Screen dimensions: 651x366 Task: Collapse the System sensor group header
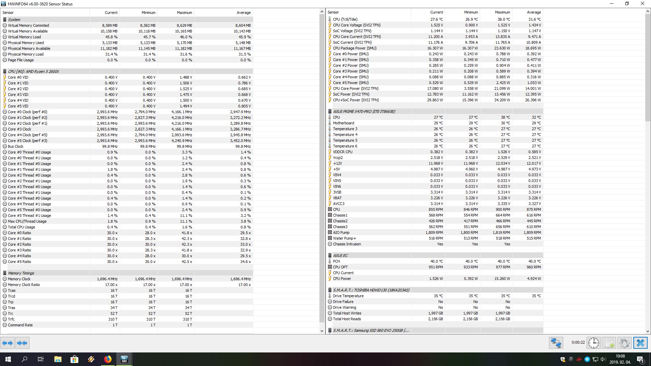pos(14,20)
